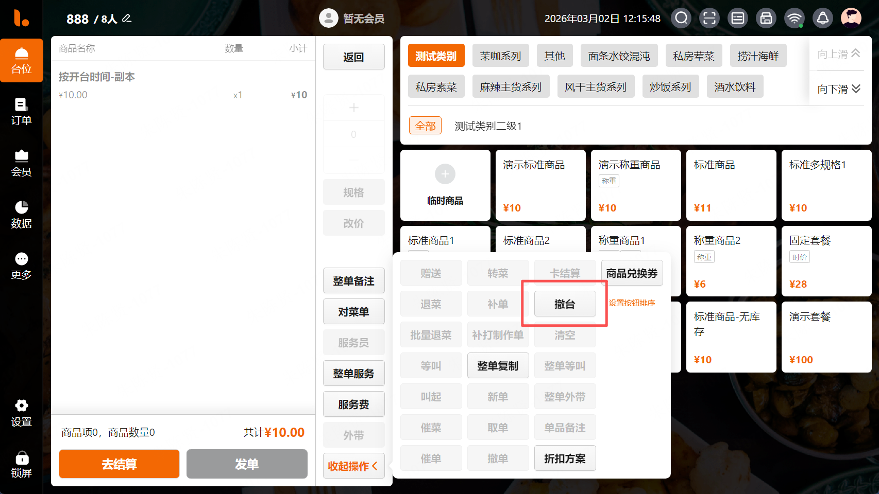Screen dimensions: 879x494
Task: Open the 设置按钮排序 link
Action: tap(632, 303)
